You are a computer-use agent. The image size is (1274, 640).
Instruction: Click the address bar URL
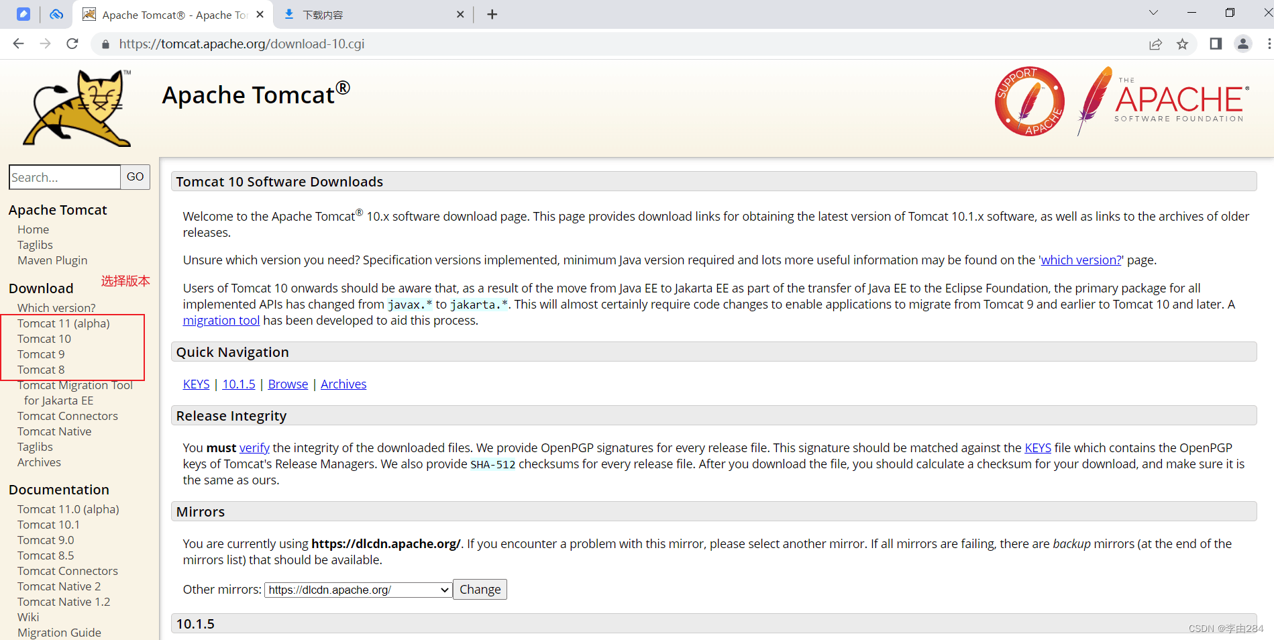click(x=242, y=44)
